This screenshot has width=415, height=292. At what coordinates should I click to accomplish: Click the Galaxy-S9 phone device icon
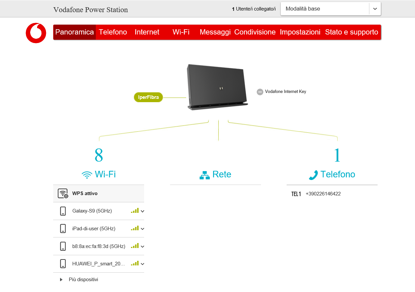coord(63,211)
